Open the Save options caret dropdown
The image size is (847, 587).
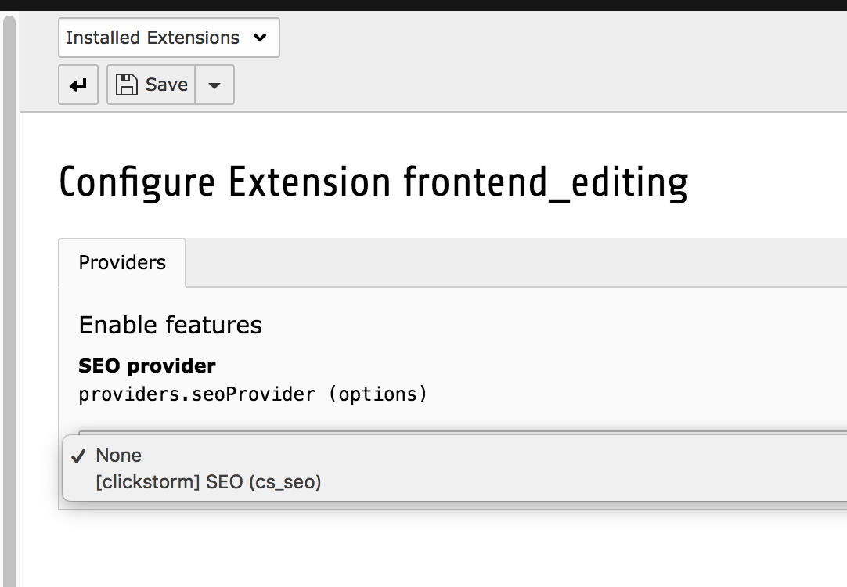[x=214, y=85]
